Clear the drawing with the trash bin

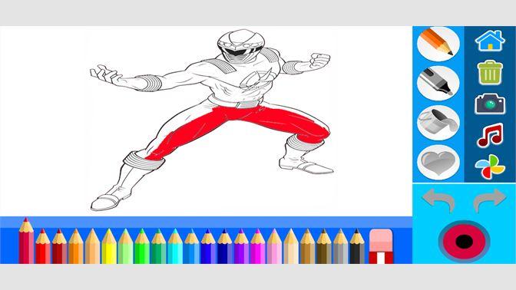pyautogui.click(x=490, y=72)
